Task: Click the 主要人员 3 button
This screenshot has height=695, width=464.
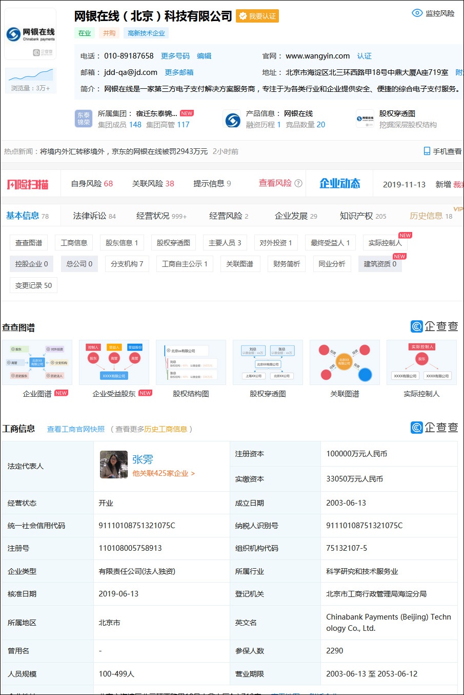Action: click(x=225, y=243)
